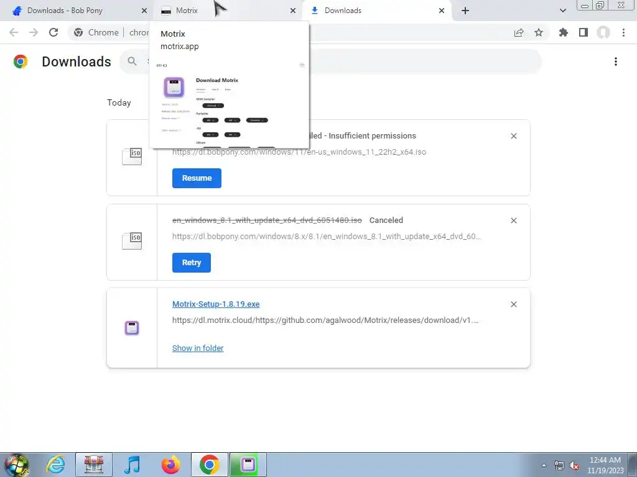Close the active Downloads tab
This screenshot has width=637, height=477.
[x=442, y=11]
